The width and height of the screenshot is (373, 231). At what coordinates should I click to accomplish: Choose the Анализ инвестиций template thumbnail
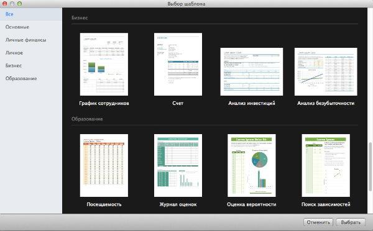pyautogui.click(x=252, y=72)
